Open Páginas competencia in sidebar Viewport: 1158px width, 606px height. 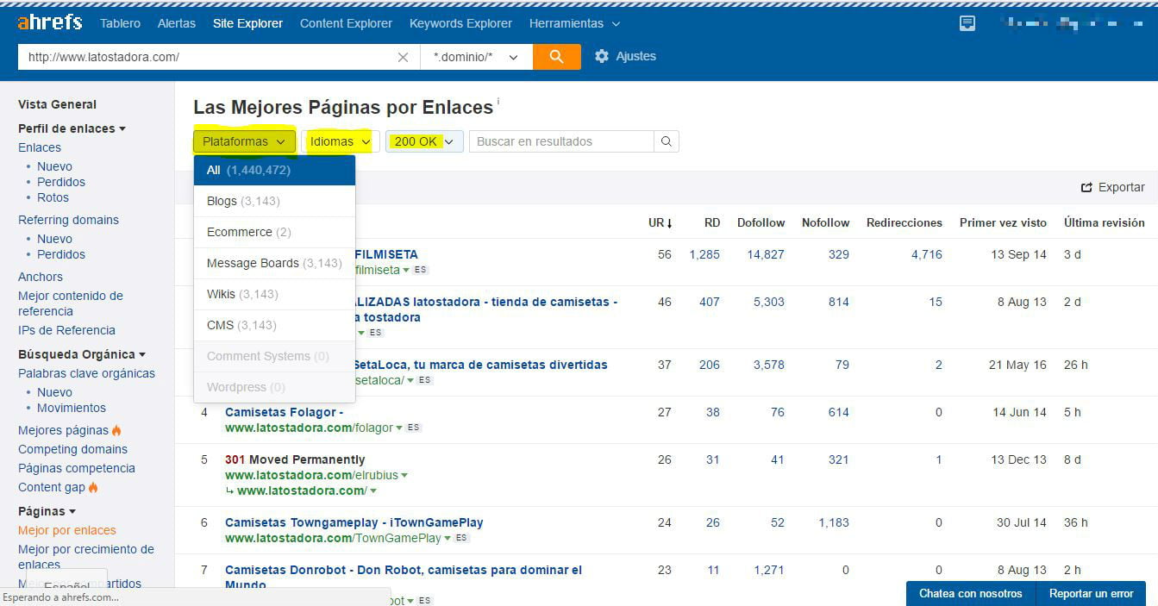pyautogui.click(x=77, y=468)
